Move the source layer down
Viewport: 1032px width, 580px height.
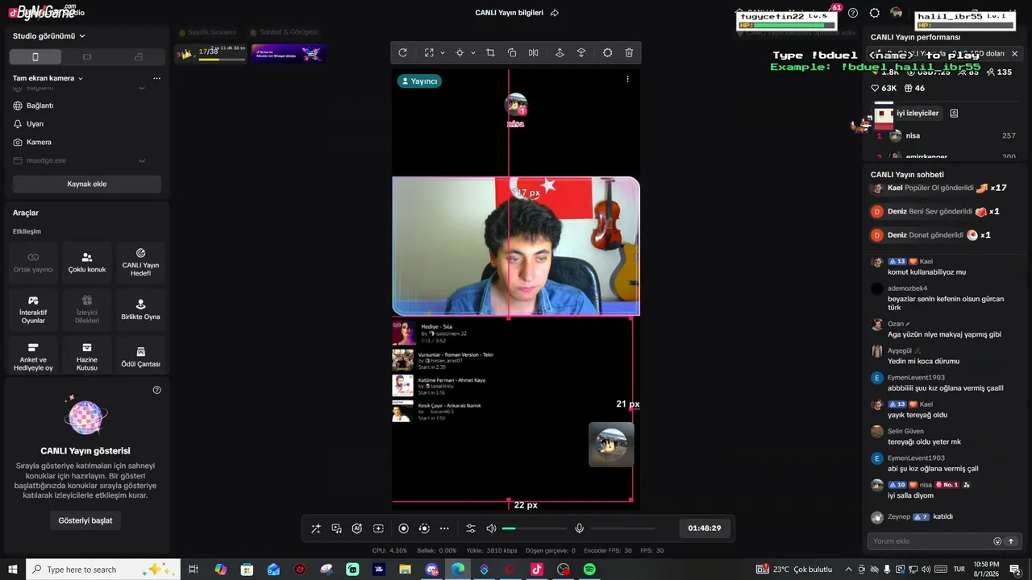tap(581, 53)
